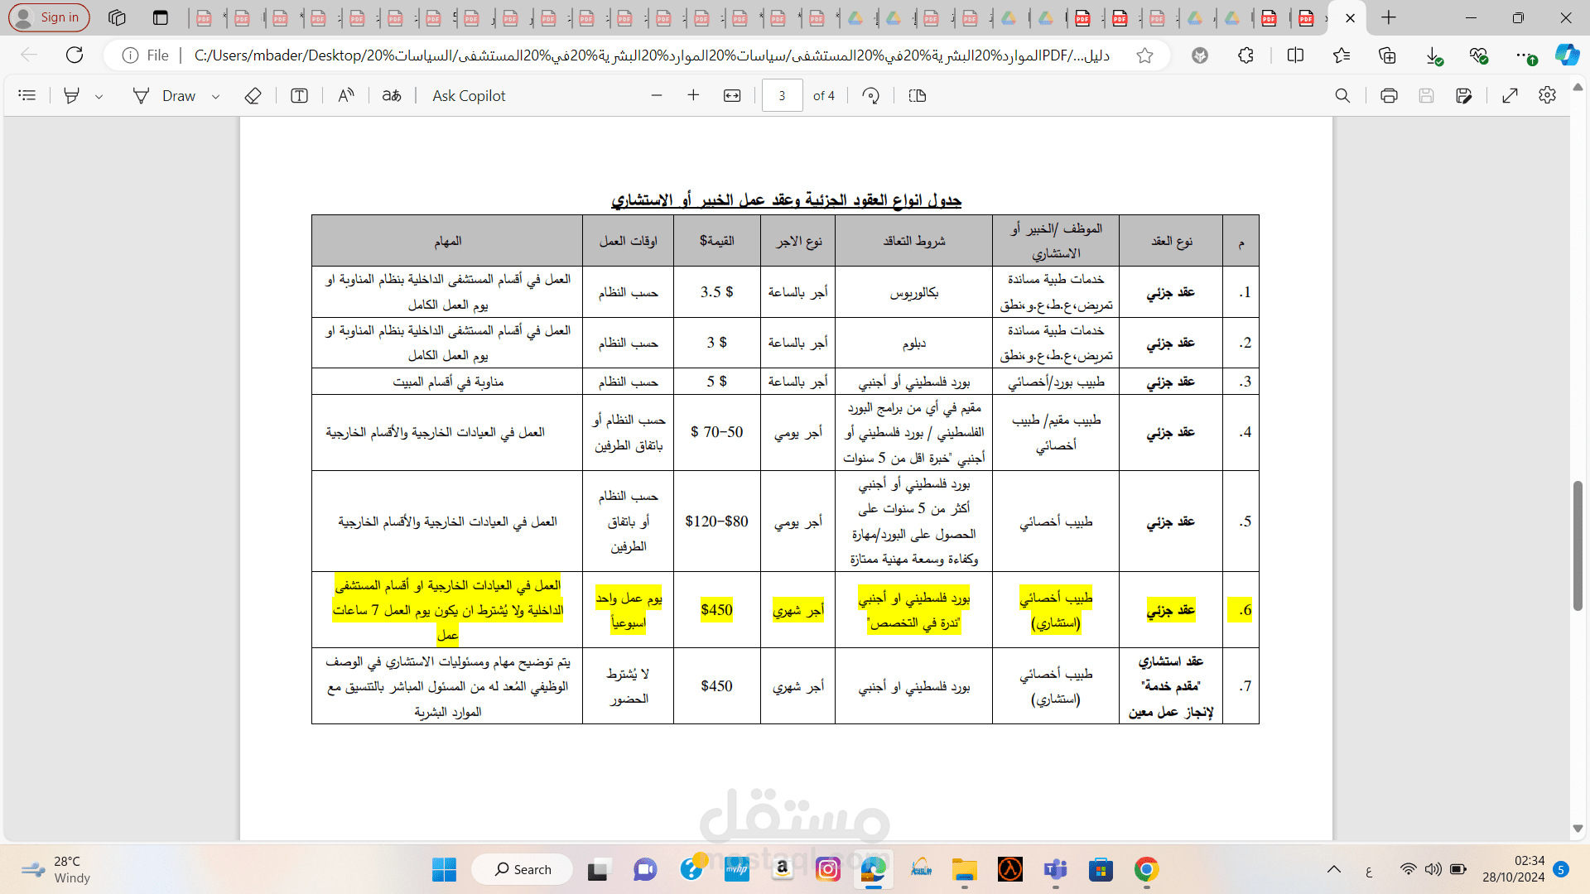
Task: Open Edge Settings and more menu
Action: pyautogui.click(x=1525, y=55)
